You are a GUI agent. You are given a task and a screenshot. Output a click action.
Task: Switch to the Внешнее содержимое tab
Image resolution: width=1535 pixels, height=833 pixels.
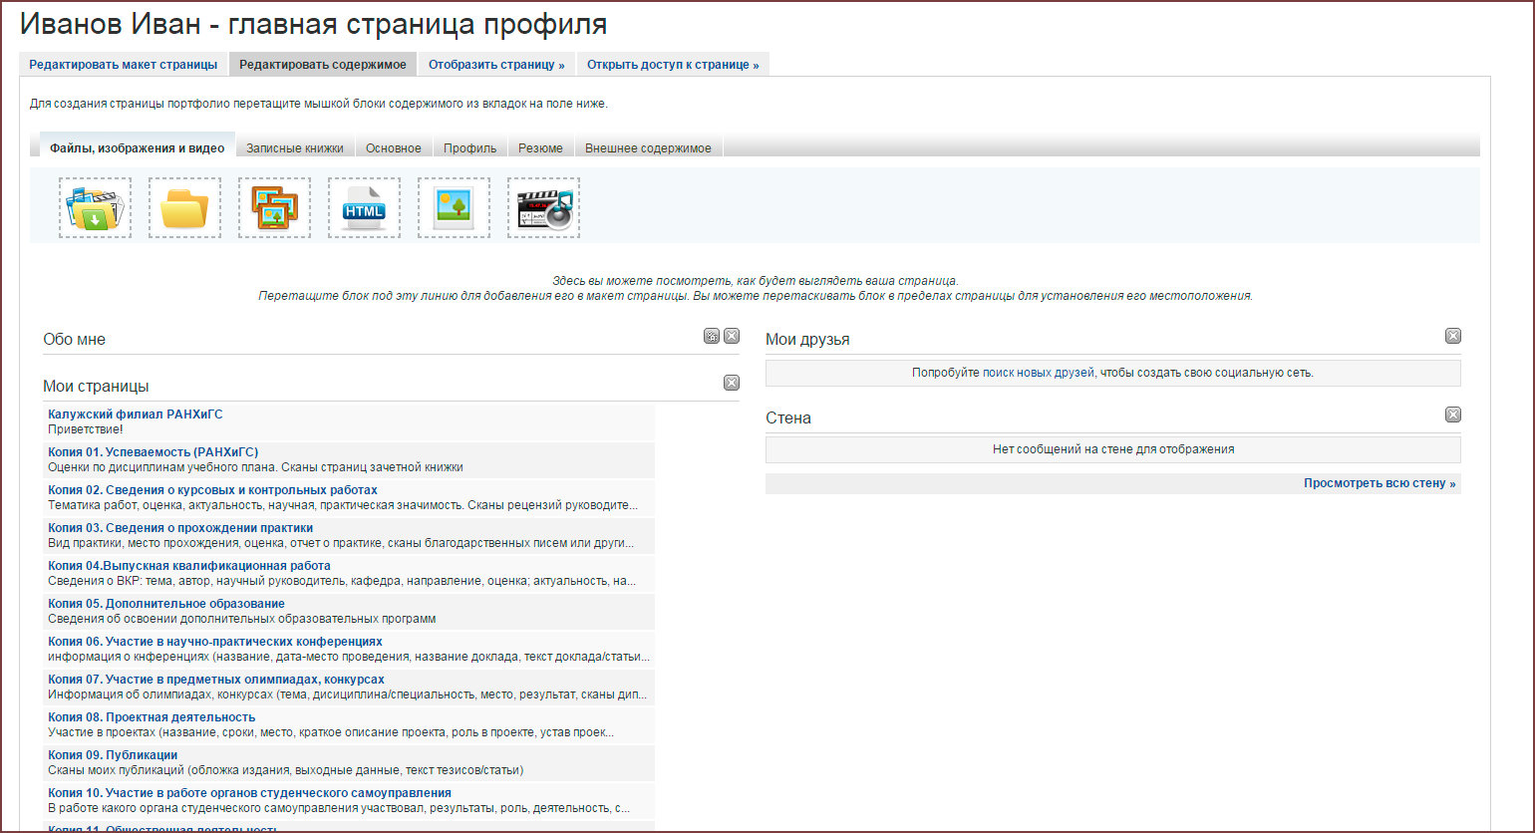pyautogui.click(x=648, y=148)
